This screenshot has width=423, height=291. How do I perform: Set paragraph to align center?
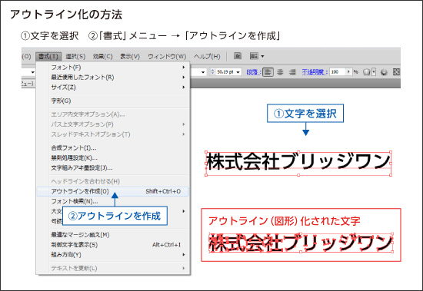click(x=280, y=72)
